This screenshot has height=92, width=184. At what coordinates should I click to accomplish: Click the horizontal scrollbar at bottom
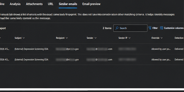[x=92, y=89]
